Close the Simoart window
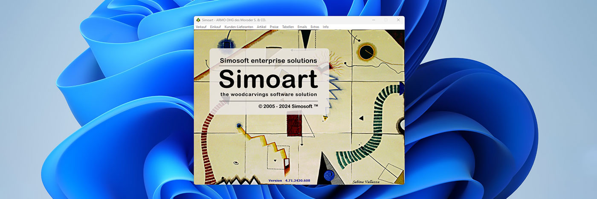Viewport: 597px width, 199px height. point(398,20)
